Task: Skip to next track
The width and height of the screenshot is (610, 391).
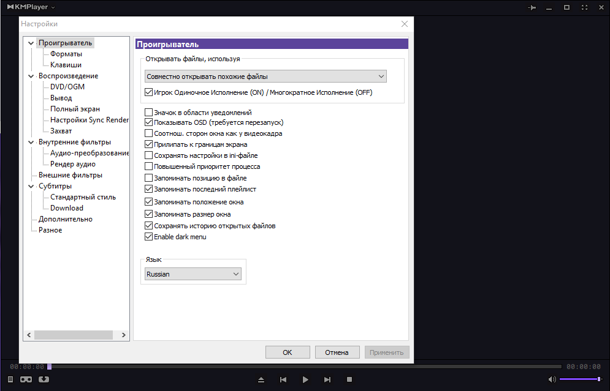Action: point(327,380)
